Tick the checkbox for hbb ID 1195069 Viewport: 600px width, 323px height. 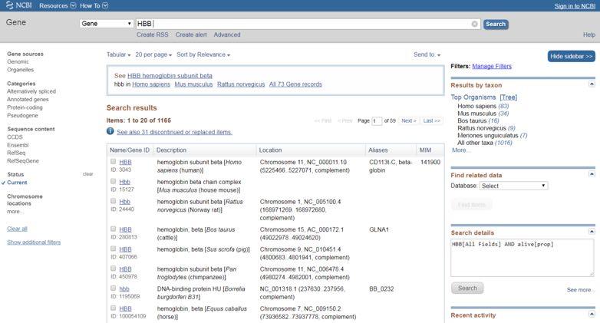114,288
